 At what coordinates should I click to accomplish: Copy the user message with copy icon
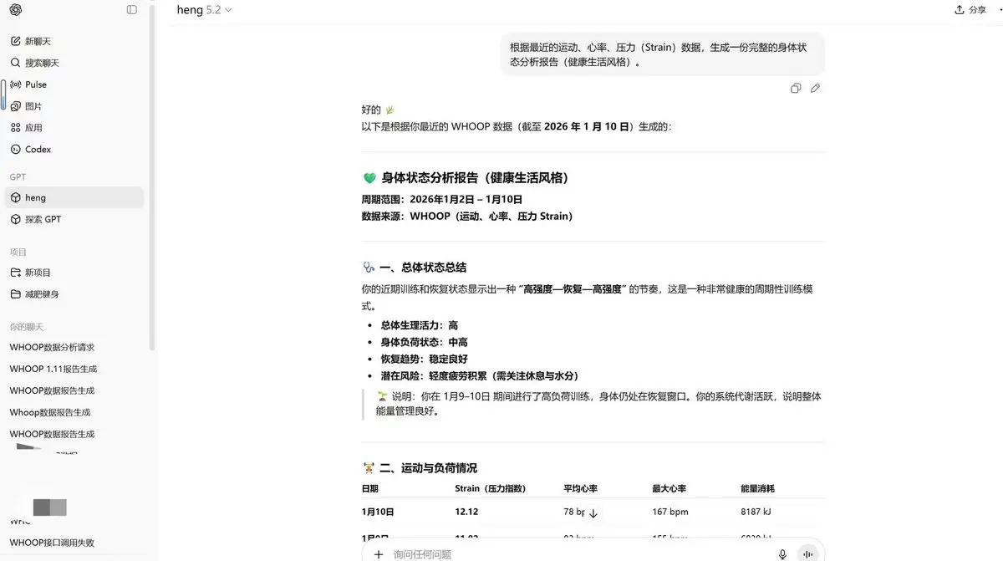click(x=796, y=89)
